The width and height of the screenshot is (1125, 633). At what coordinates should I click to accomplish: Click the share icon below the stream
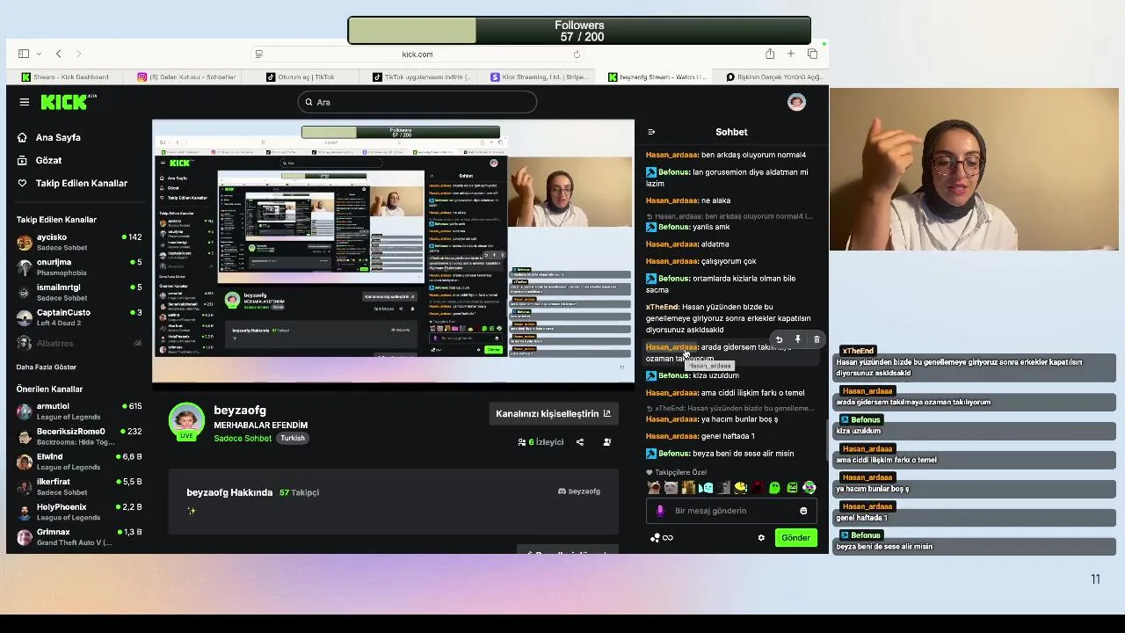[580, 442]
